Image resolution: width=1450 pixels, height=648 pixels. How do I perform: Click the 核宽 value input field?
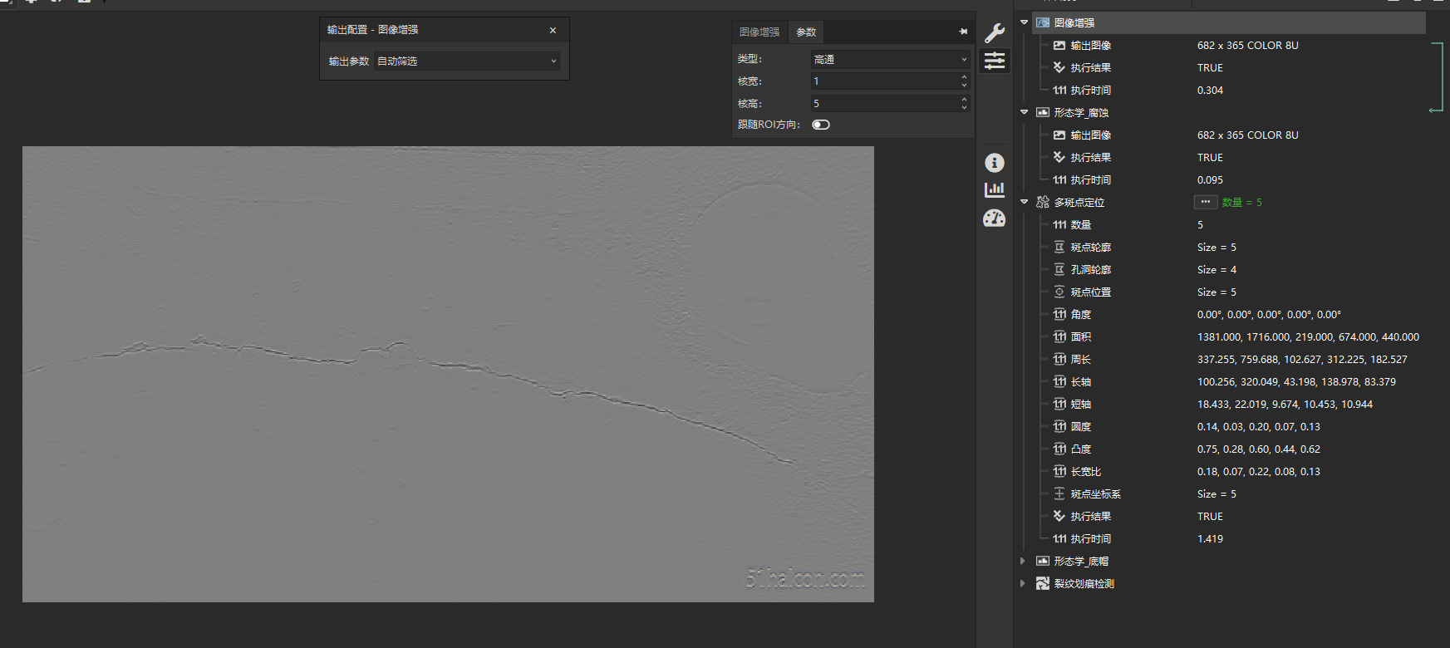(x=884, y=81)
